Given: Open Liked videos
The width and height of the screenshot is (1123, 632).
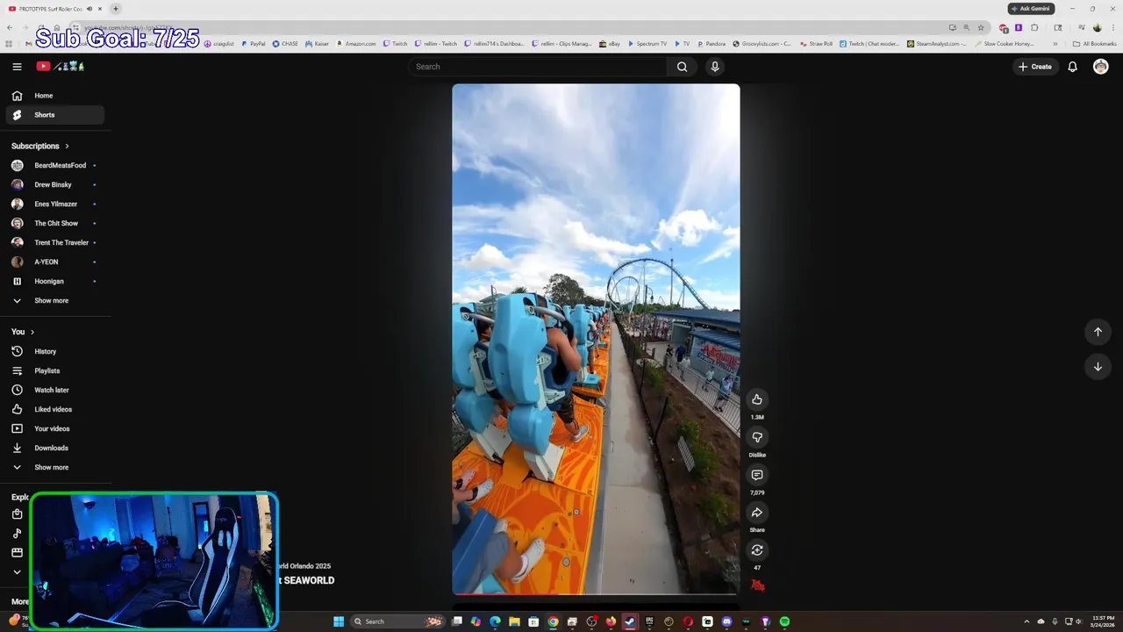Looking at the screenshot, I should [55, 409].
